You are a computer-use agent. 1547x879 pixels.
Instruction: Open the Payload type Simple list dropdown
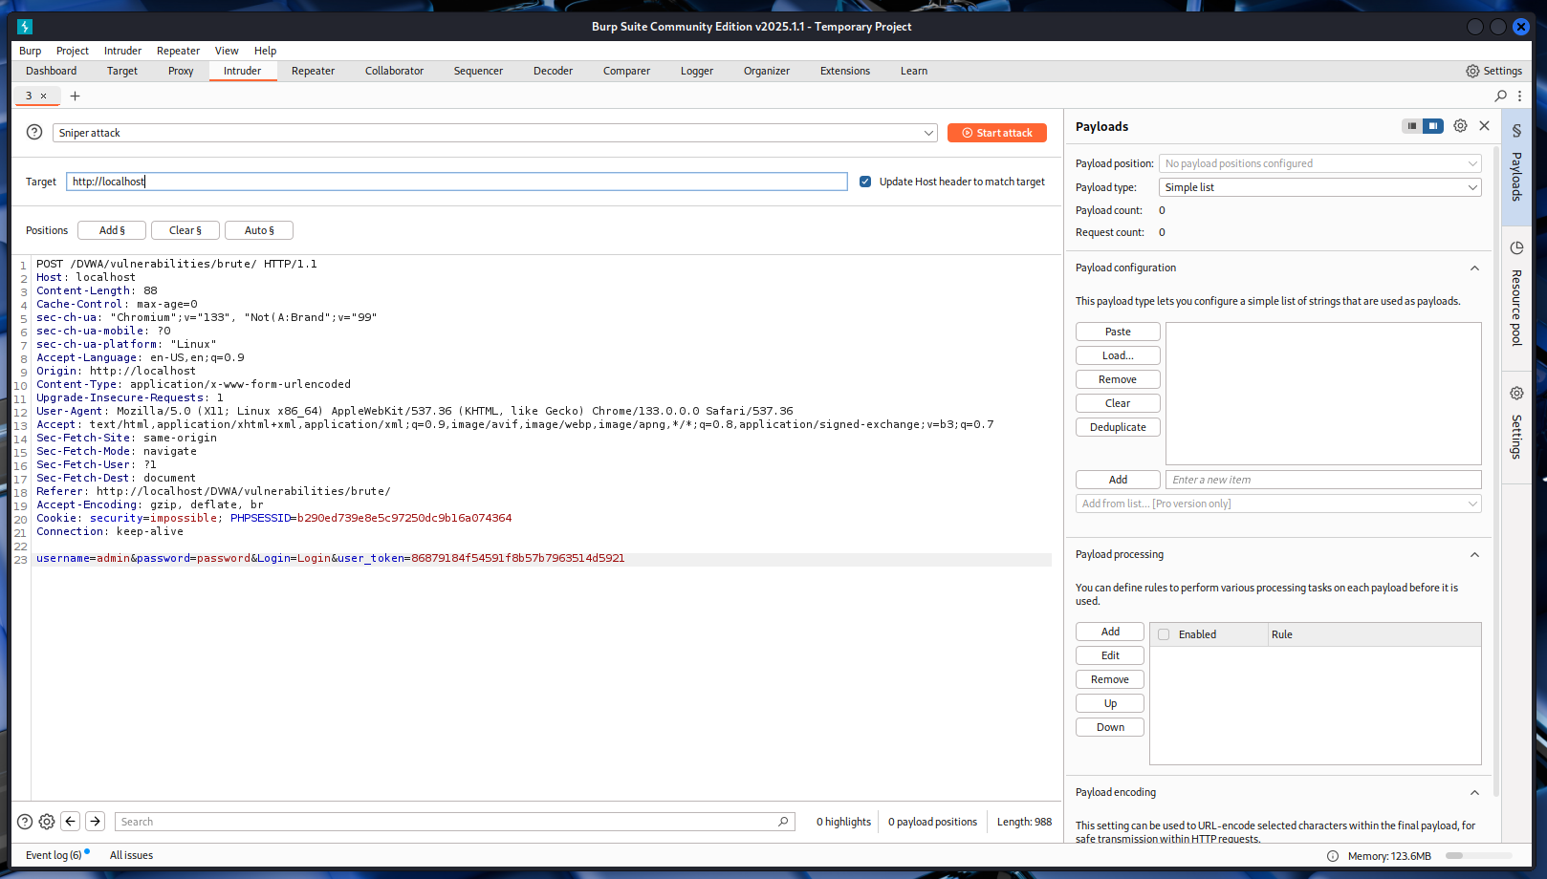[x=1319, y=187]
